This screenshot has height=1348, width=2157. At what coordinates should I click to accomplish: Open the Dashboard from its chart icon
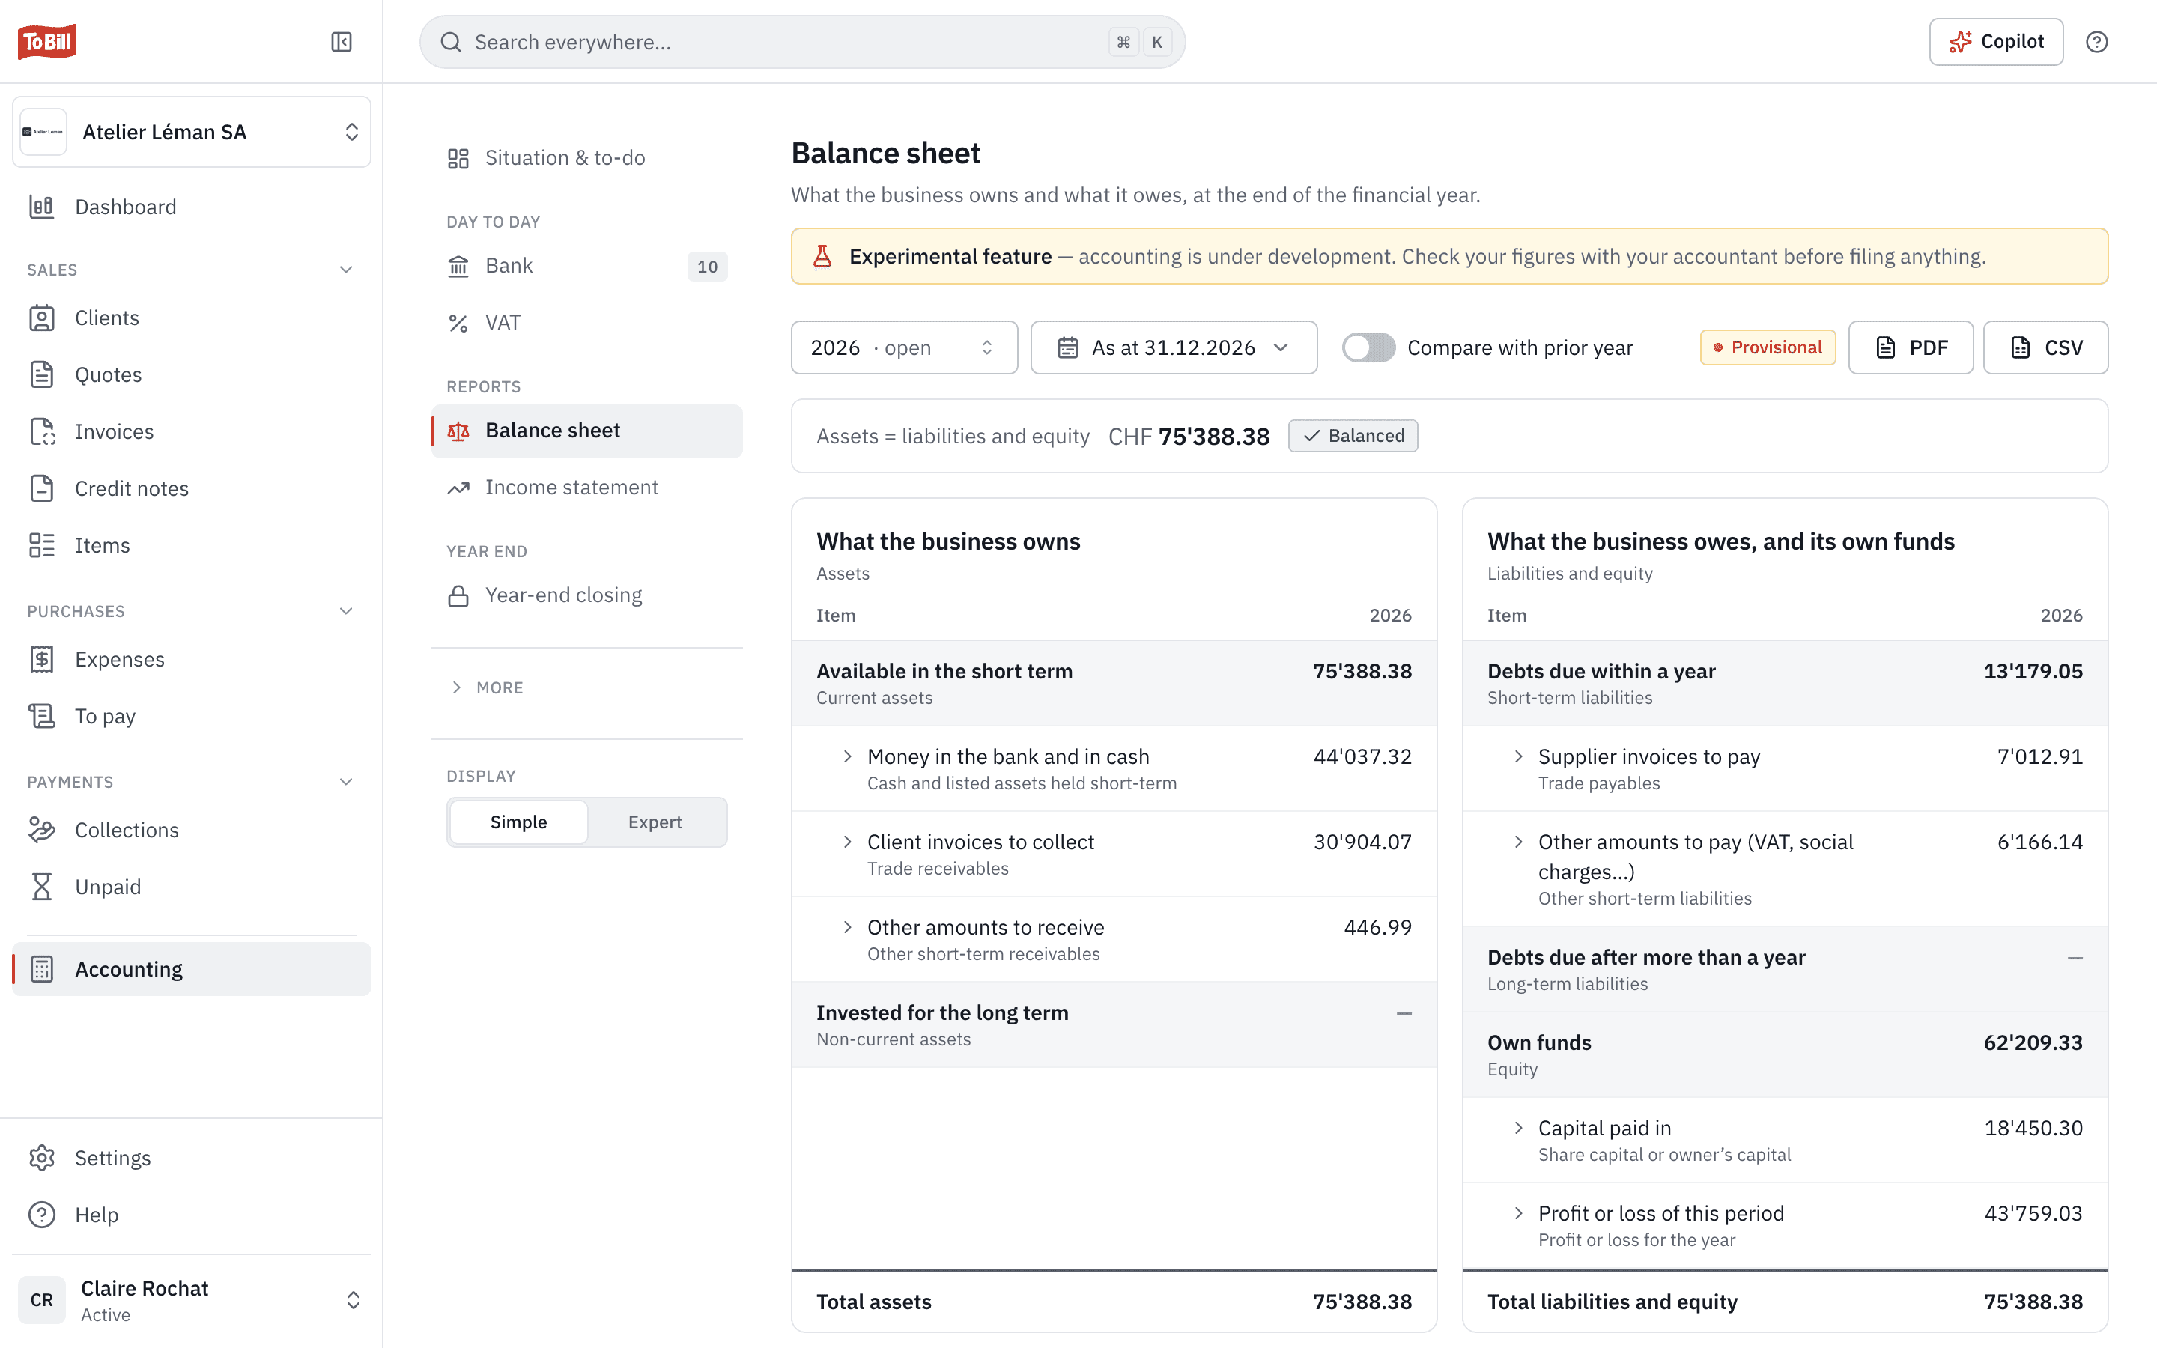pyautogui.click(x=41, y=207)
